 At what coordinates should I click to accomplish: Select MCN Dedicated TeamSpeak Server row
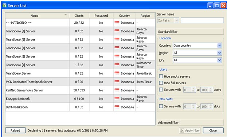[x=80, y=82]
